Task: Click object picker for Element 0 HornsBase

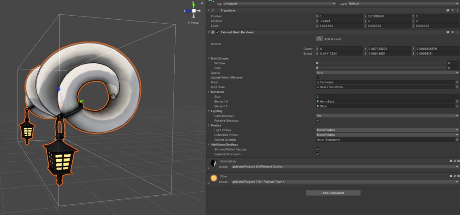Action: pos(457,102)
